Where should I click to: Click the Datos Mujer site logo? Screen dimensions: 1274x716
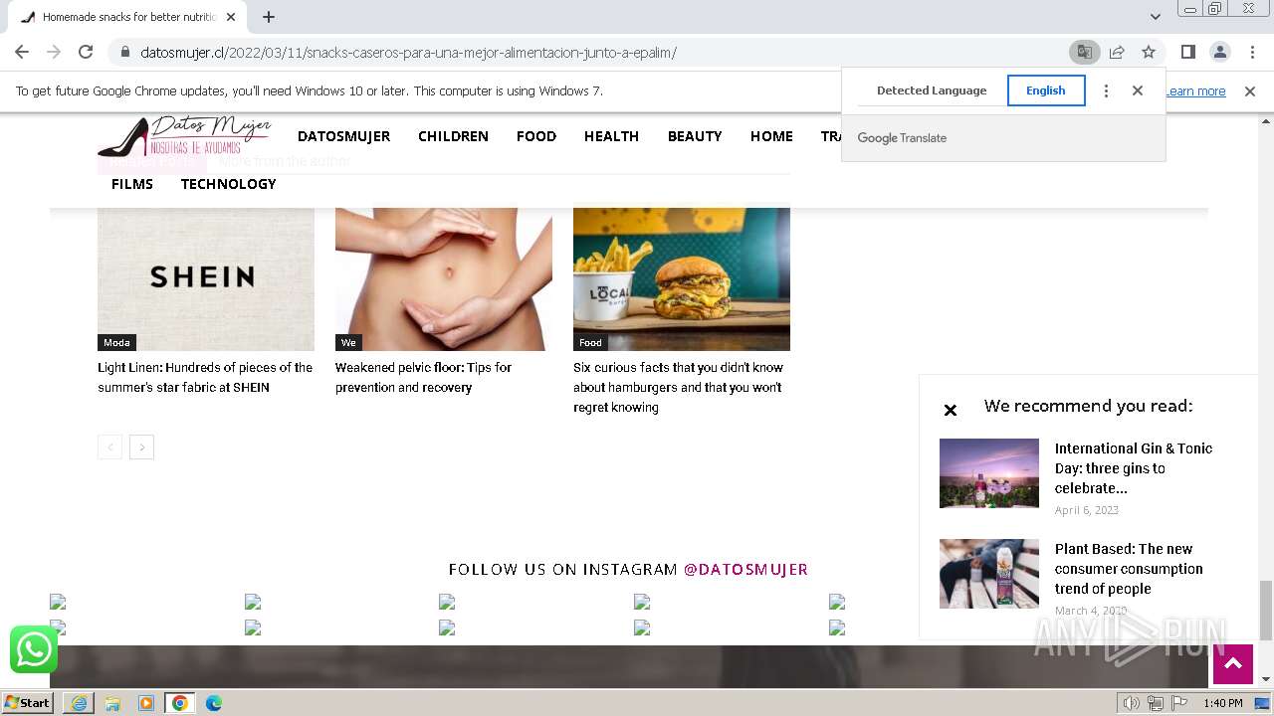184,136
